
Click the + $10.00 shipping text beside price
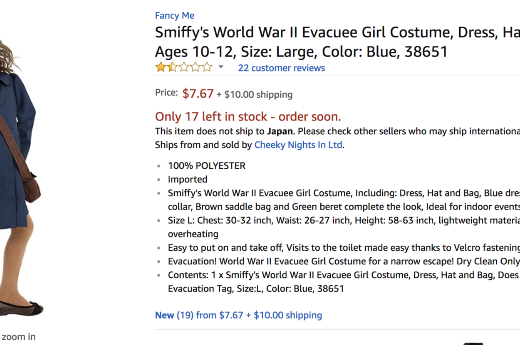click(254, 95)
